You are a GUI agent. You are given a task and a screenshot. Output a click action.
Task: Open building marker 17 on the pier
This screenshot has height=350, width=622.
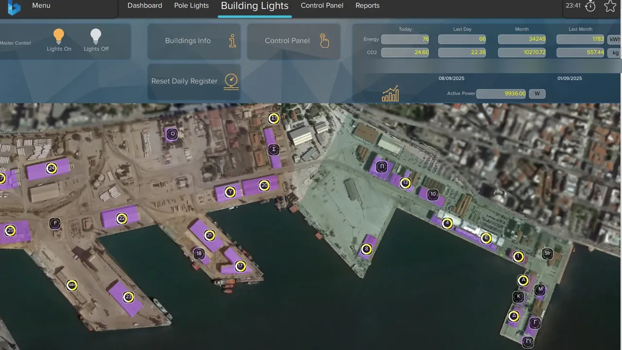point(240,266)
